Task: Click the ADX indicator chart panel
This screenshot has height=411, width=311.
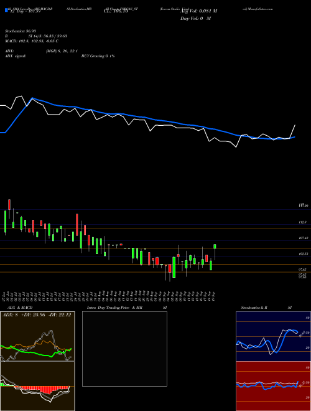Action: [37, 336]
